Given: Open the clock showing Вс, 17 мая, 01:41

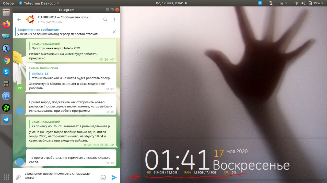Looking at the screenshot, I should pos(171,3).
